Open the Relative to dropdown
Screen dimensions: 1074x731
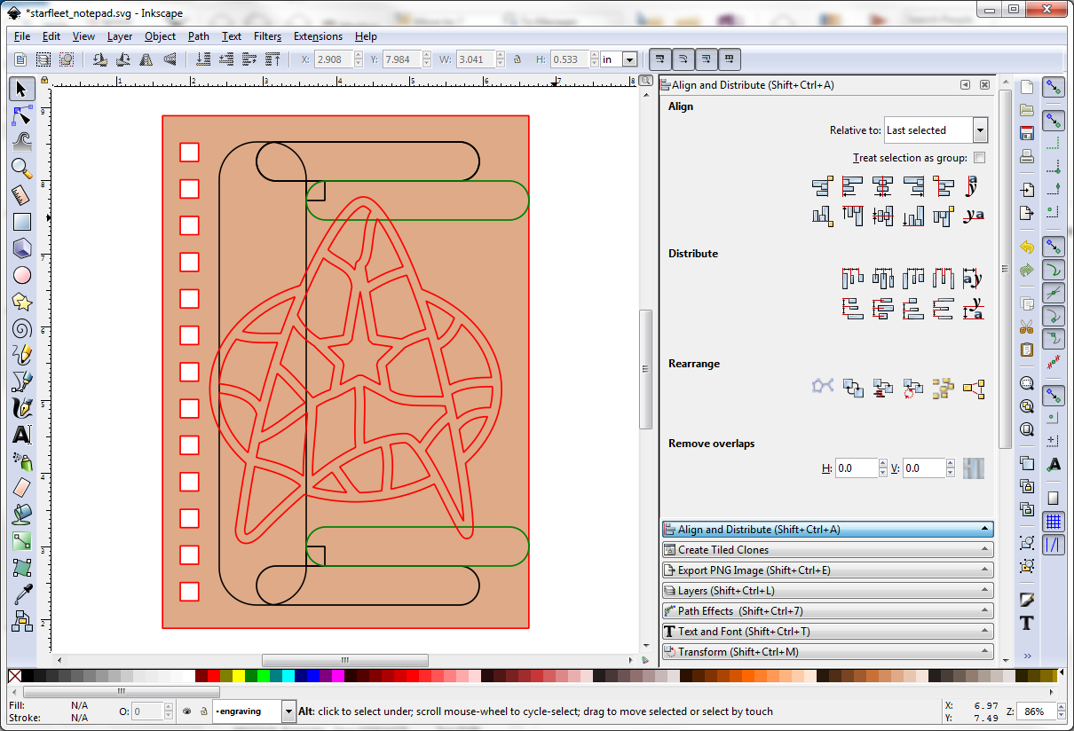936,130
